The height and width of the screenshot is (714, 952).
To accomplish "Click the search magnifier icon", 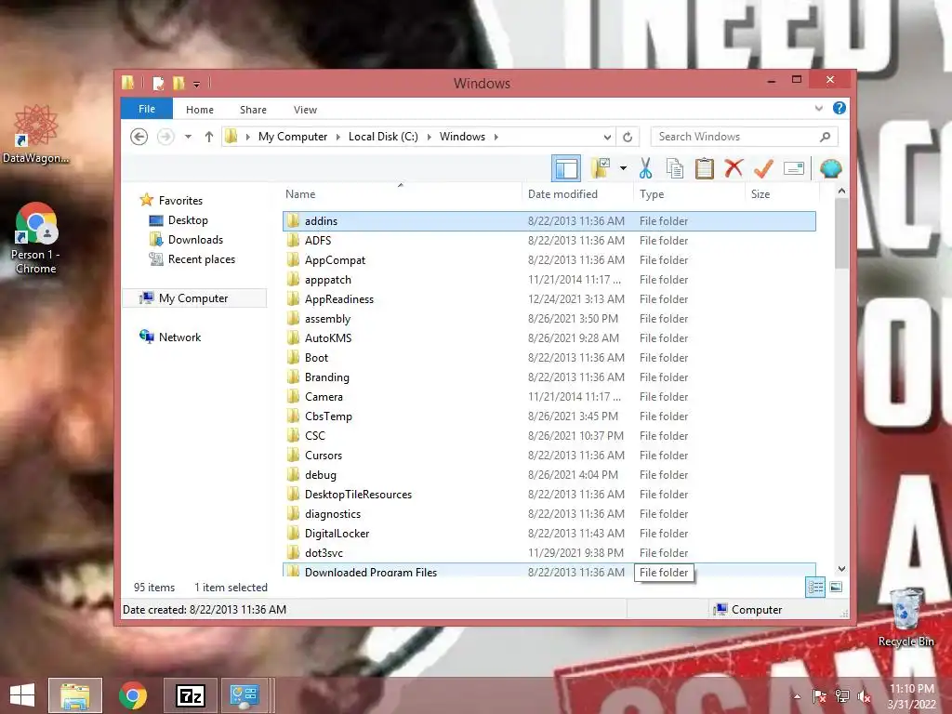I will 825,137.
